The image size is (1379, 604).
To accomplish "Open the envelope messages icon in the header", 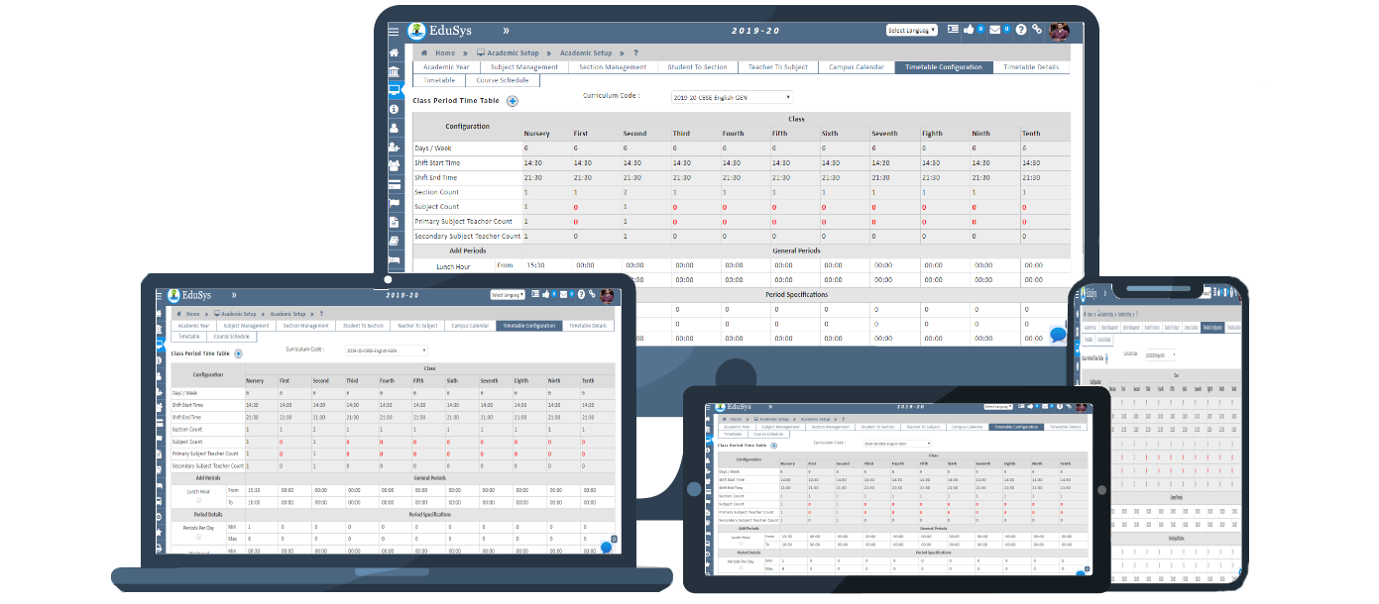I will point(995,30).
